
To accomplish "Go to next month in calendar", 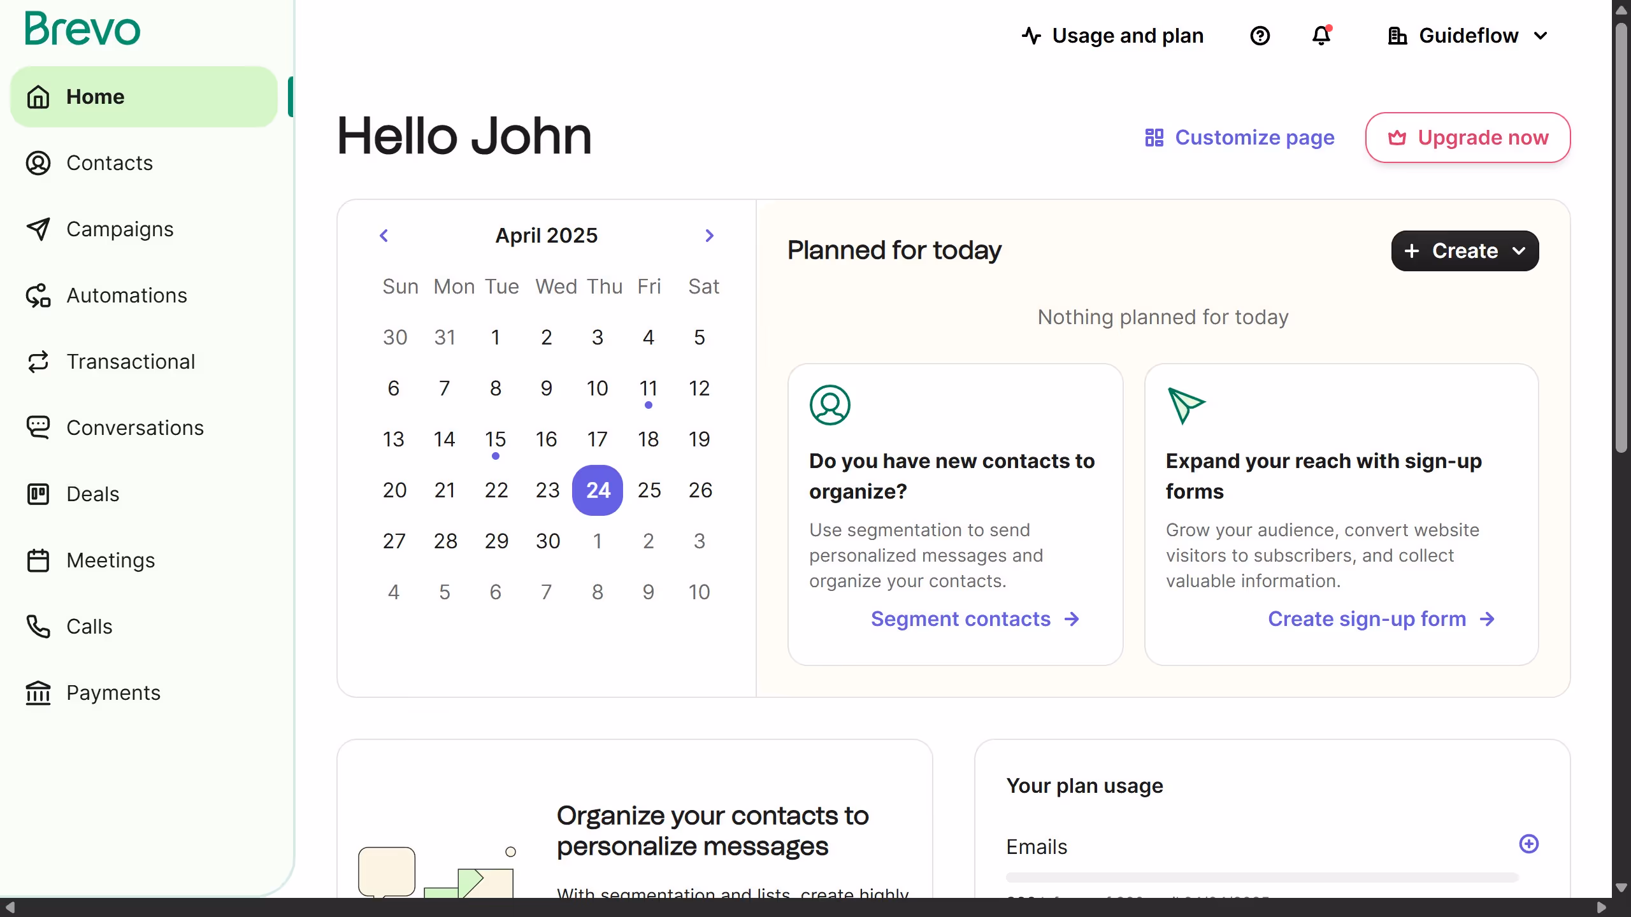I will 709,236.
